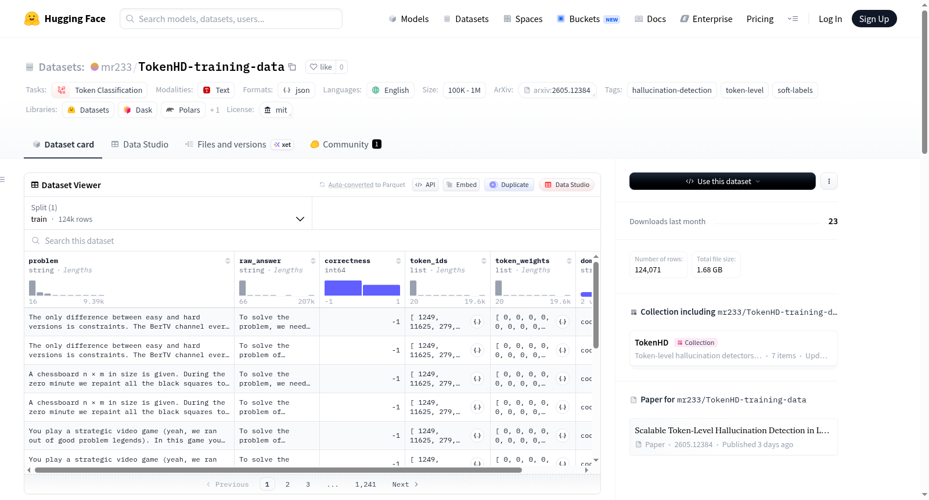Open Buckets in the top navigation
This screenshot has height=500, width=929.
588,19
